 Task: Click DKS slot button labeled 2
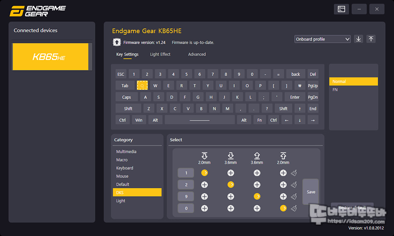click(x=186, y=184)
